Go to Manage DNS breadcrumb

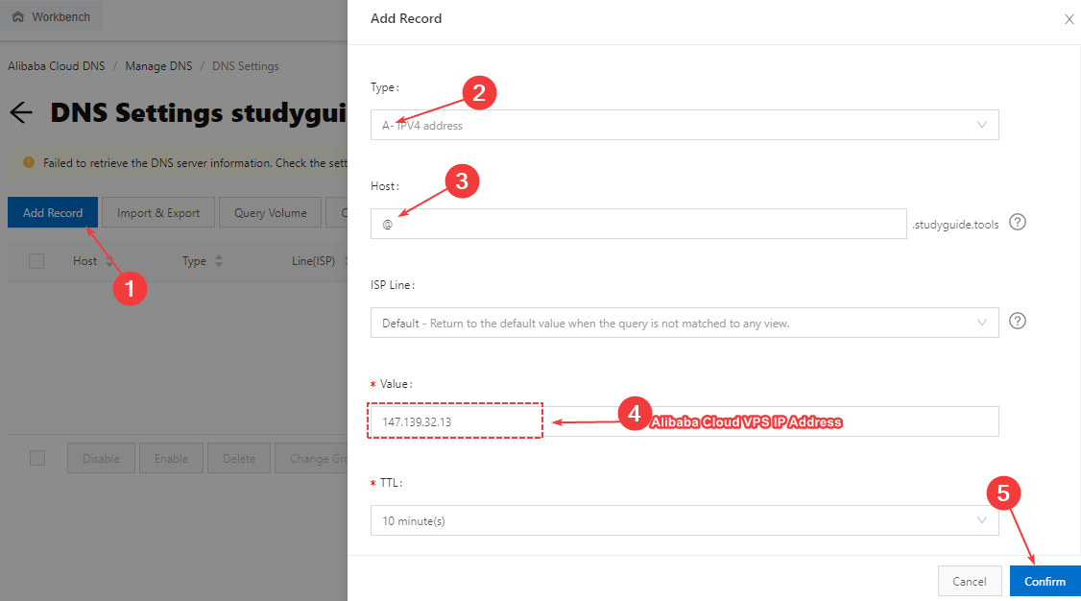click(158, 66)
